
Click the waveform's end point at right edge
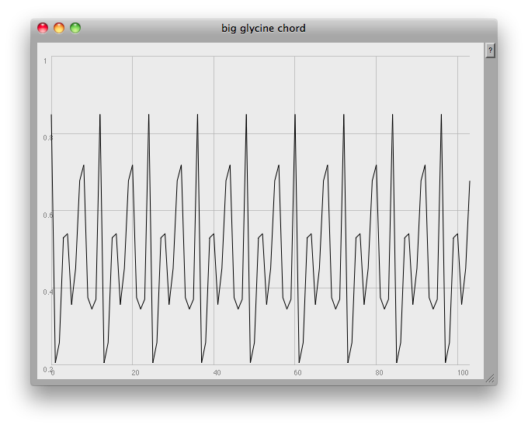coord(470,181)
